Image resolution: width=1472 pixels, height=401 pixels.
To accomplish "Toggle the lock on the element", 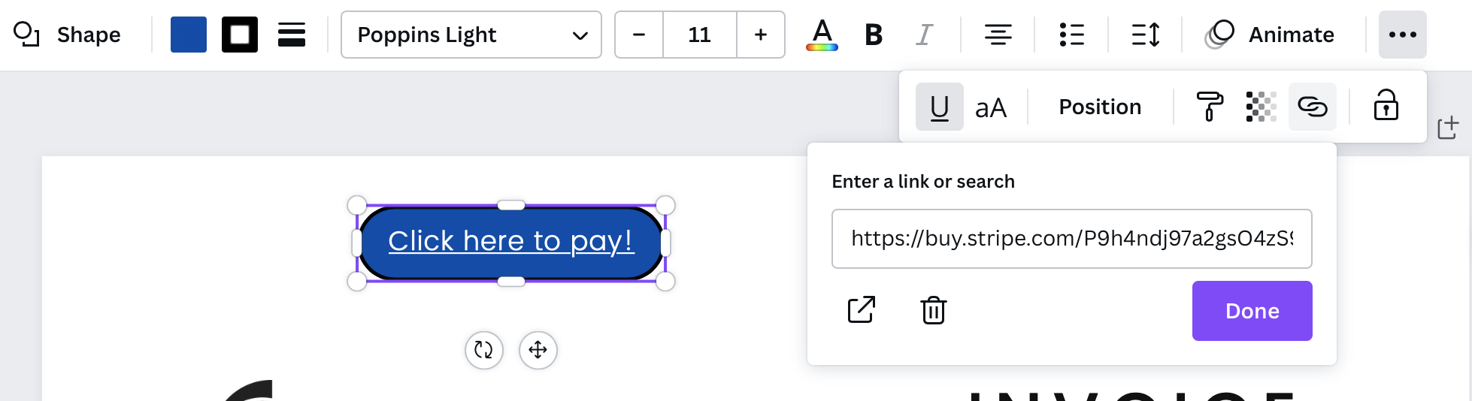I will [1386, 106].
